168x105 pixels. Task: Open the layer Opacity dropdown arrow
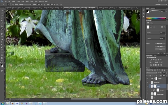point(166,73)
